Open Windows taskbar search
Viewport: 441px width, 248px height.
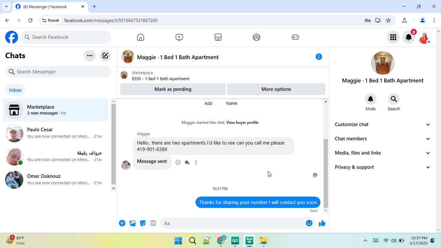coord(193,241)
